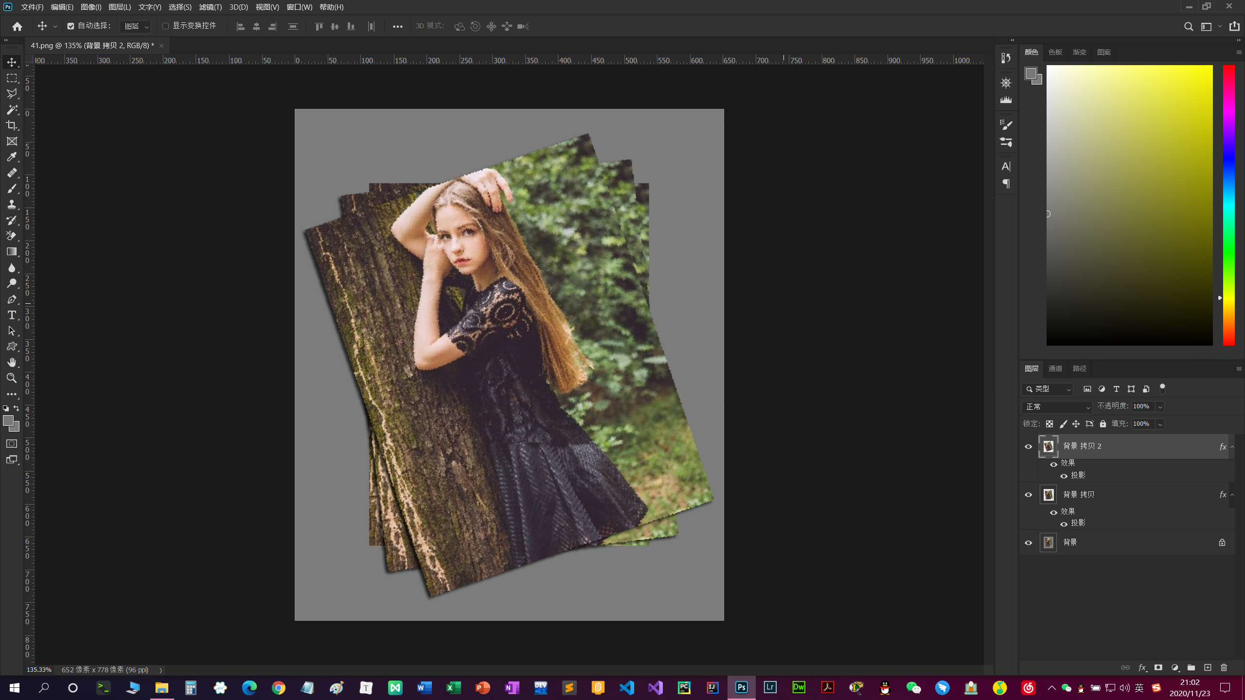Select the Eraser tool
Viewport: 1245px width, 700px height.
click(12, 236)
